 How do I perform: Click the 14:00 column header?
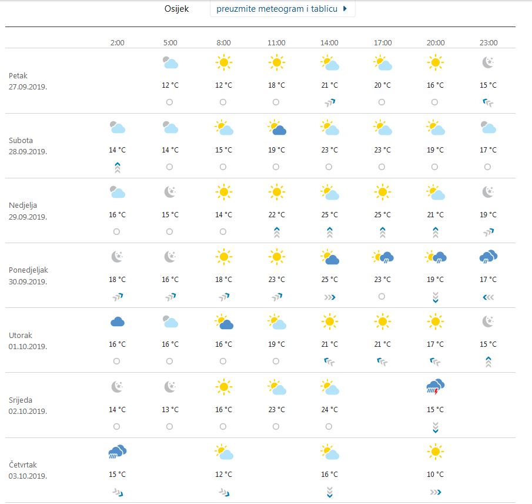pos(329,42)
